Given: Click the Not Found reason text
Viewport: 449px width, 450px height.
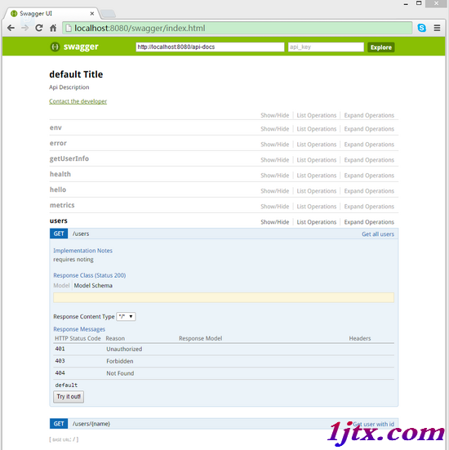Looking at the screenshot, I should click(x=120, y=373).
